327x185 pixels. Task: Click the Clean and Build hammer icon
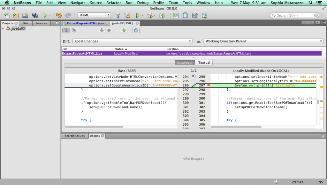pyautogui.click(x=127, y=15)
